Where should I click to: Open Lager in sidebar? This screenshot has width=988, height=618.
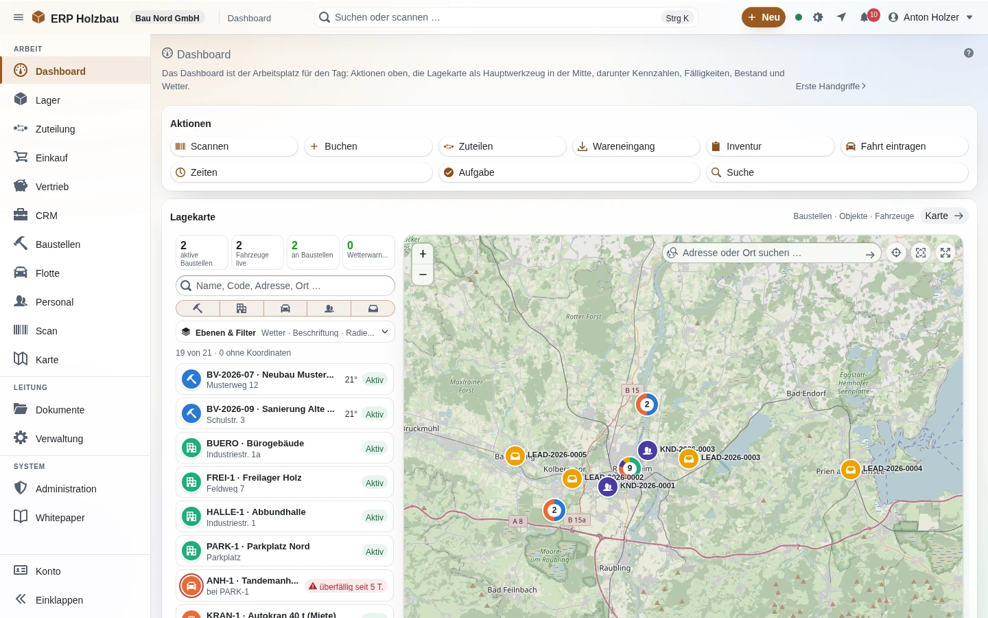pos(75,100)
